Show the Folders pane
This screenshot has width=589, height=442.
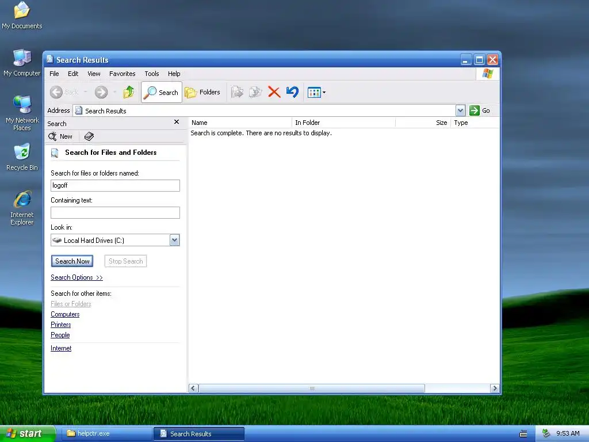point(202,92)
